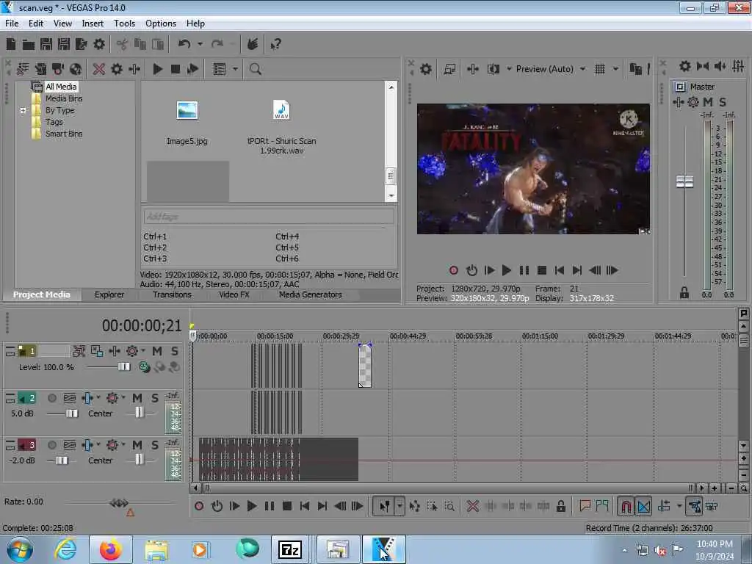Open preview on external monitor icon
752x564 pixels.
449,69
